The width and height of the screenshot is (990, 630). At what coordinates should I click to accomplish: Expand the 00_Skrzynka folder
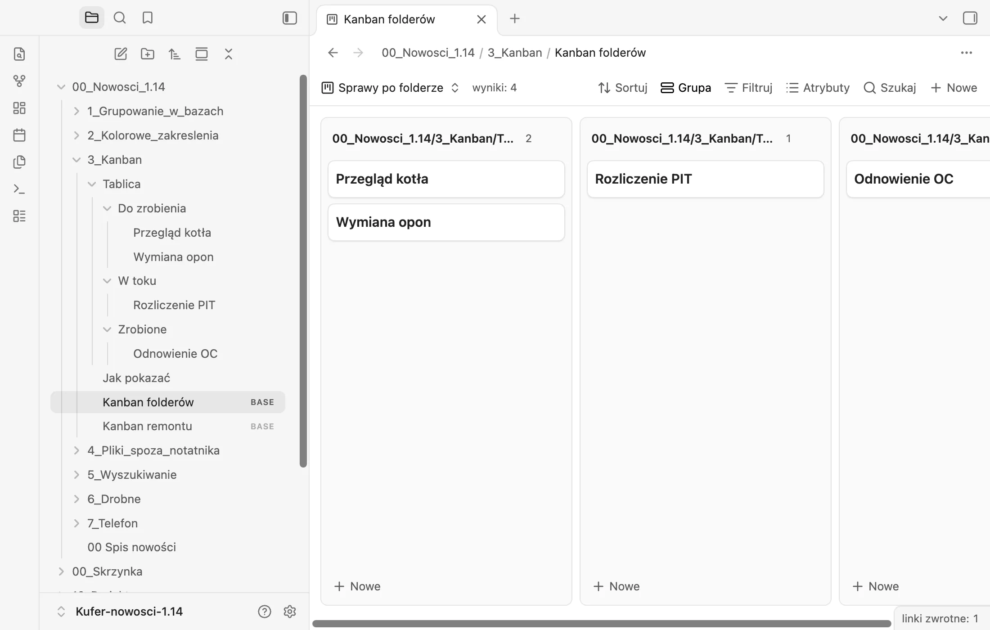61,571
